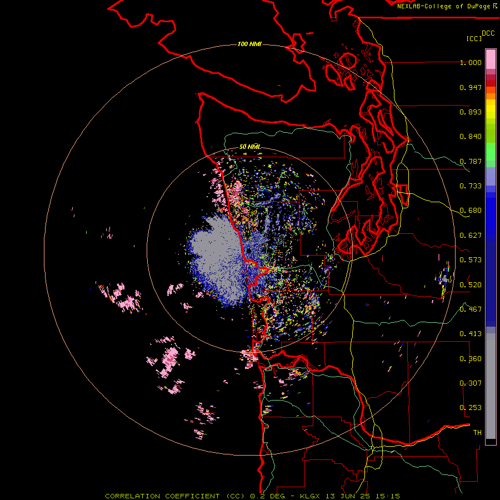Select the 0.840 legend value
The image size is (500, 500).
471,137
